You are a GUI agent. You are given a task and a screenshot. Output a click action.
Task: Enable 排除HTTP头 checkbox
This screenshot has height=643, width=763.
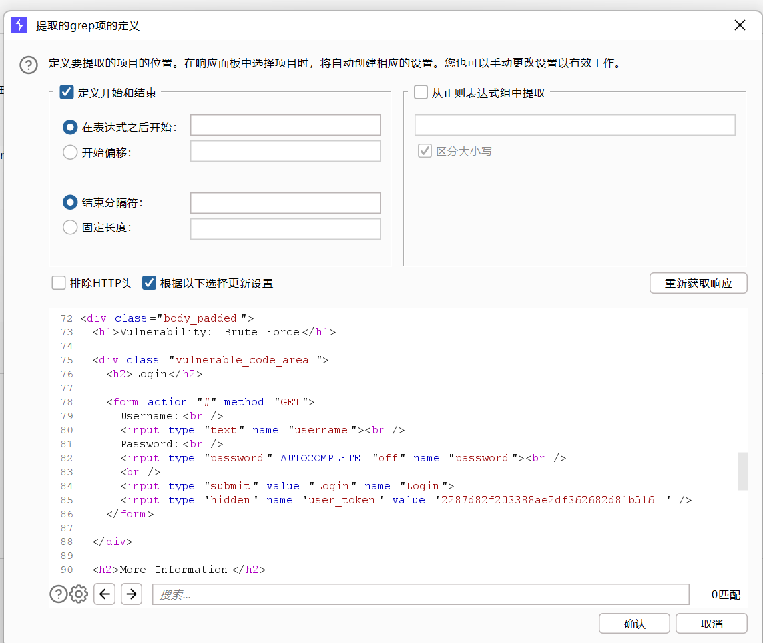coord(59,283)
